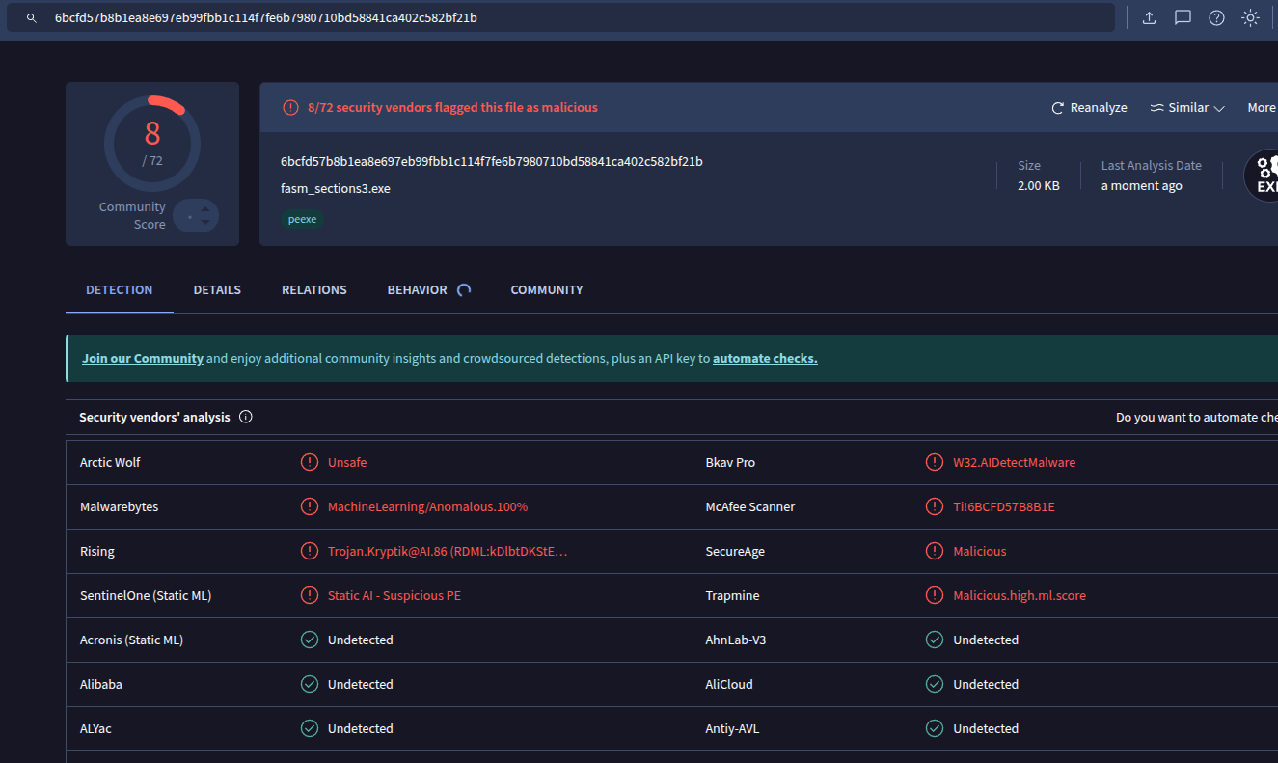This screenshot has height=763, width=1278.
Task: Click the AliCloud undetected check icon
Action: 934,684
